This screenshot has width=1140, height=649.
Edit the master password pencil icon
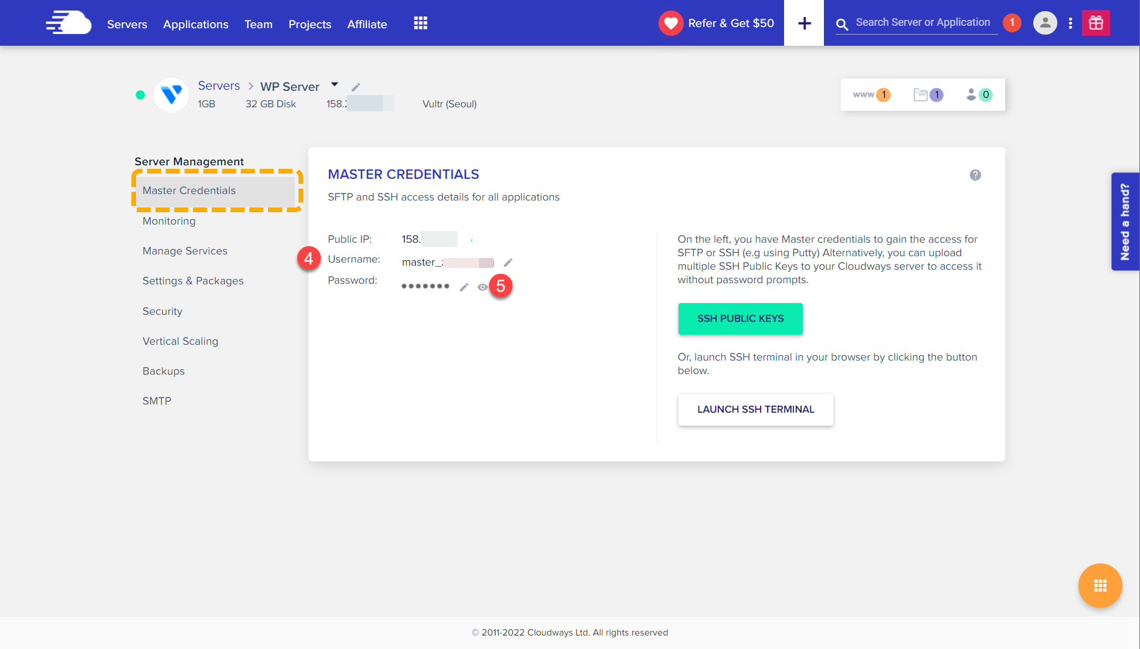(464, 287)
